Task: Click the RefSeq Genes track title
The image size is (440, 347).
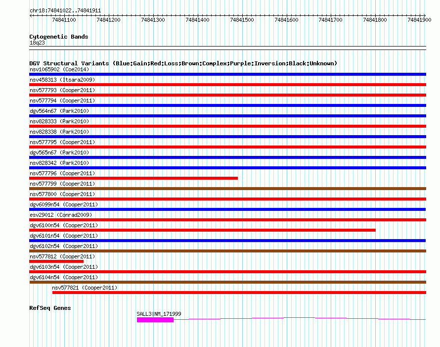Action: pyautogui.click(x=50, y=308)
